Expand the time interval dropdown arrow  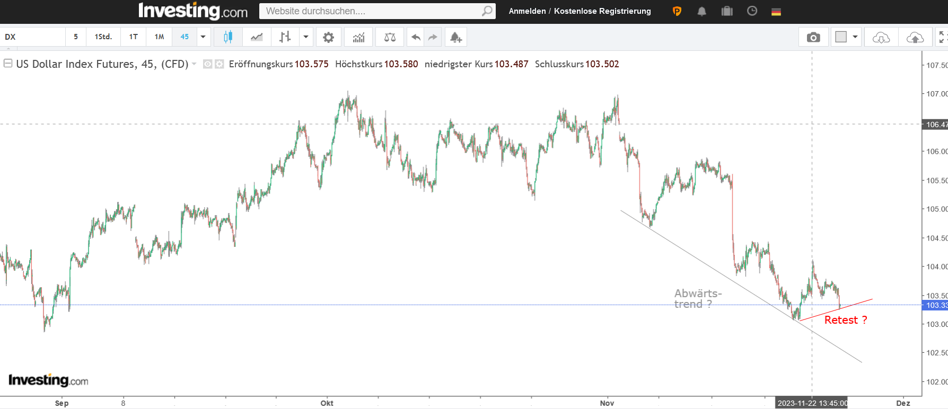pyautogui.click(x=203, y=37)
